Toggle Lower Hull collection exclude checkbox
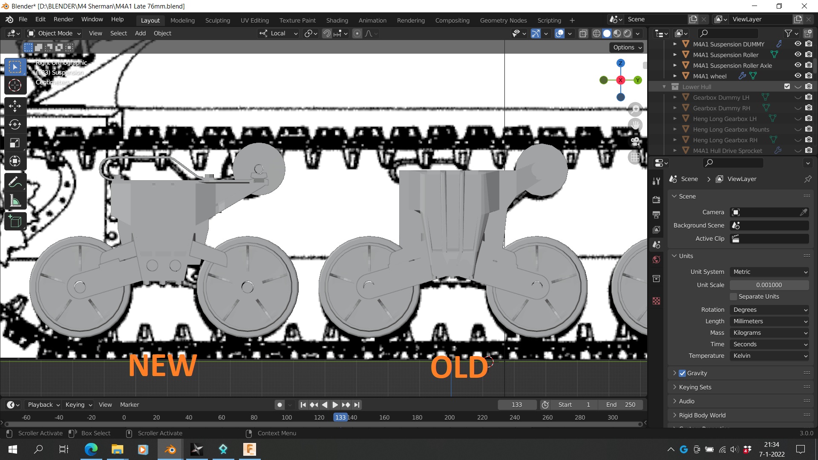This screenshot has height=460, width=818. (787, 86)
